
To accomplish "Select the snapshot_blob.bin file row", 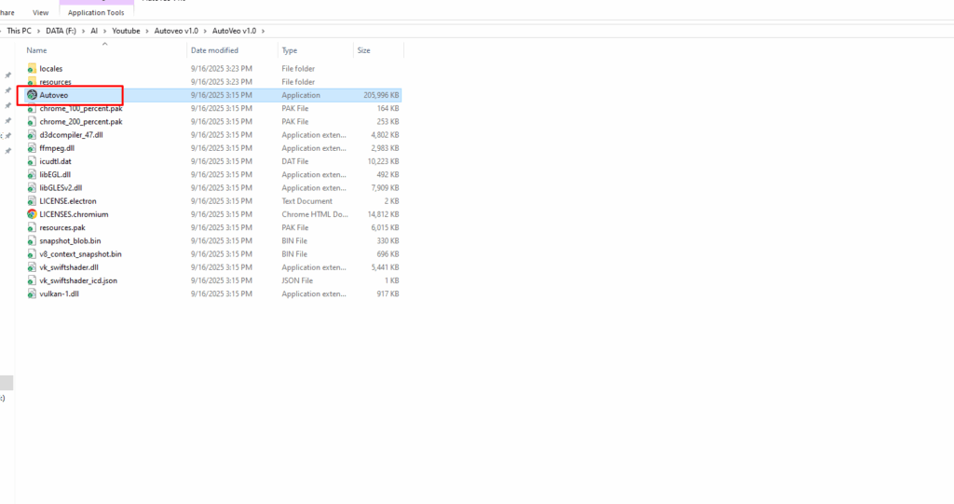I will 70,240.
